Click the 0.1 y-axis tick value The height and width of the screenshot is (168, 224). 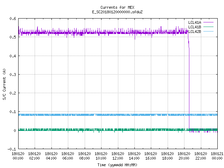[x=13, y=112]
